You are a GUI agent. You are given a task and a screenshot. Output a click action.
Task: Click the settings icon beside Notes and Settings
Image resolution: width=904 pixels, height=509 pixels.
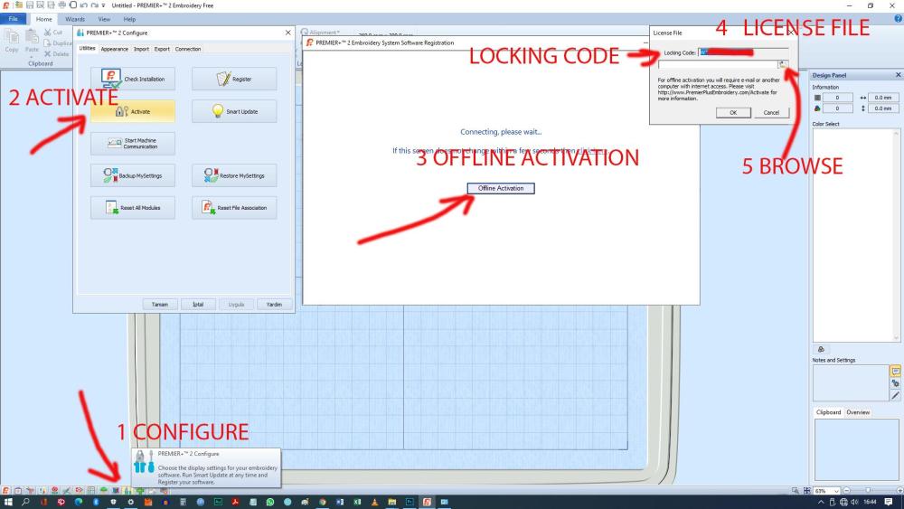click(895, 383)
